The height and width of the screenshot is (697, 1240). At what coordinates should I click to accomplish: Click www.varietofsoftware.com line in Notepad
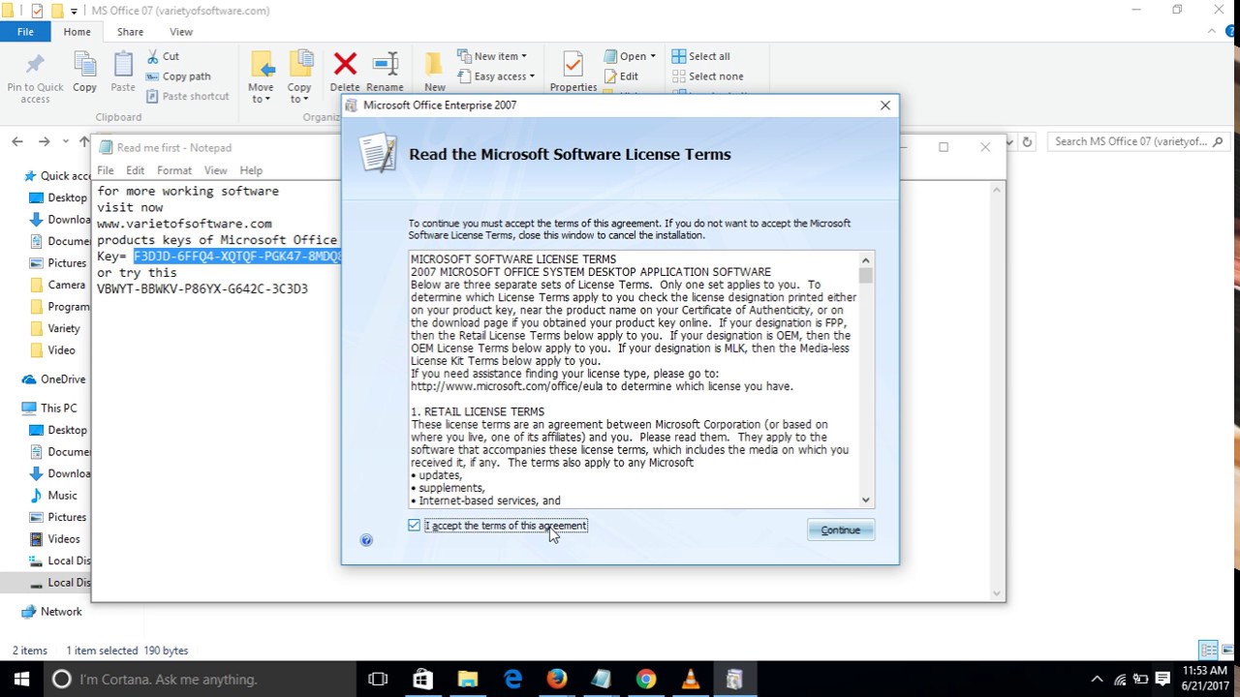(184, 224)
